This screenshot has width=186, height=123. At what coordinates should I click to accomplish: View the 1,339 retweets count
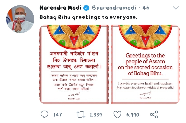coord(96,115)
